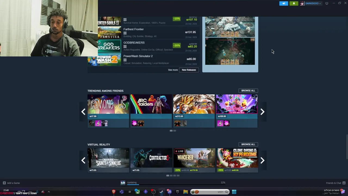Click the store page vertical scrollbar

pyautogui.click(x=347, y=147)
